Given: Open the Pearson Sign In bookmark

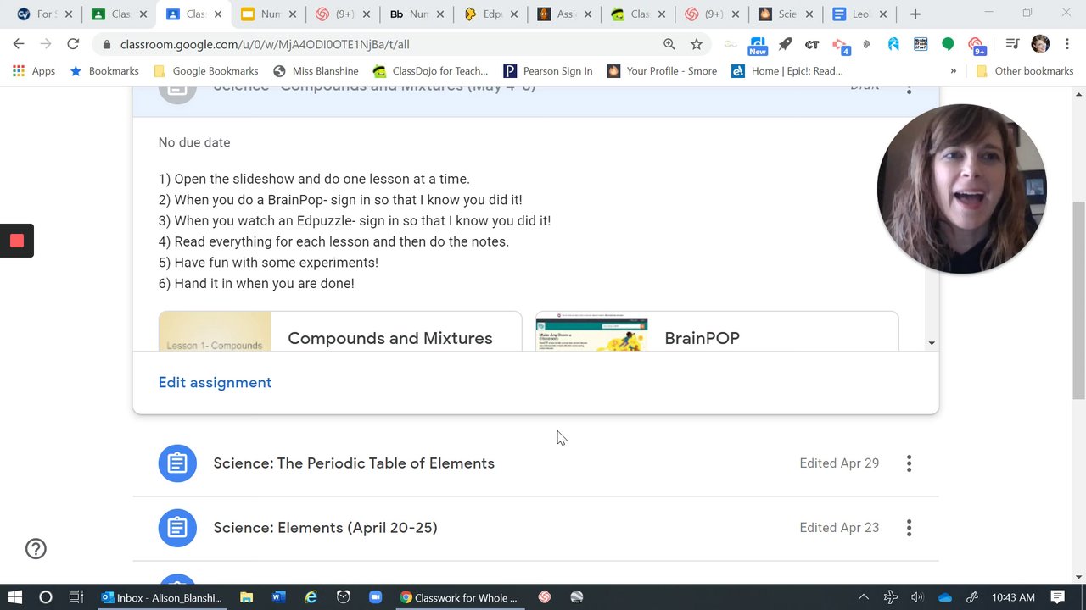Looking at the screenshot, I should 548,71.
